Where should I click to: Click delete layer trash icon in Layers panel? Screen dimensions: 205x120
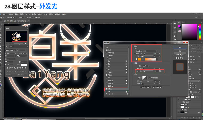click(199, 118)
